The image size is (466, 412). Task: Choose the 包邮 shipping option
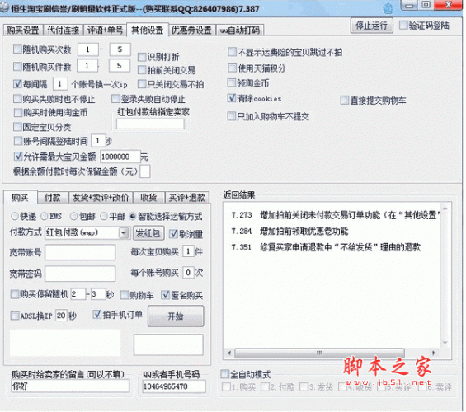pos(73,217)
